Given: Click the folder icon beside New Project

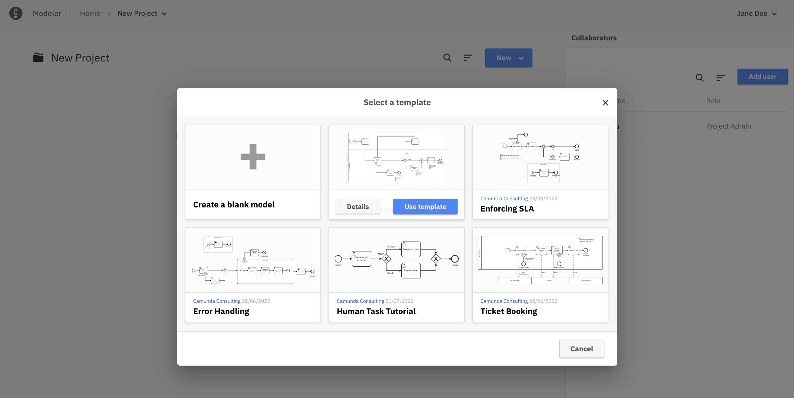Looking at the screenshot, I should (38, 57).
